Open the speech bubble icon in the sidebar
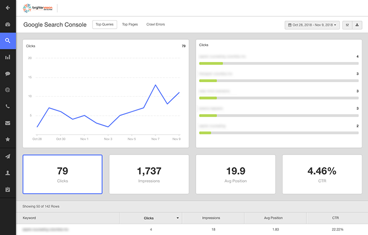This screenshot has width=368, height=235. pos(8,74)
